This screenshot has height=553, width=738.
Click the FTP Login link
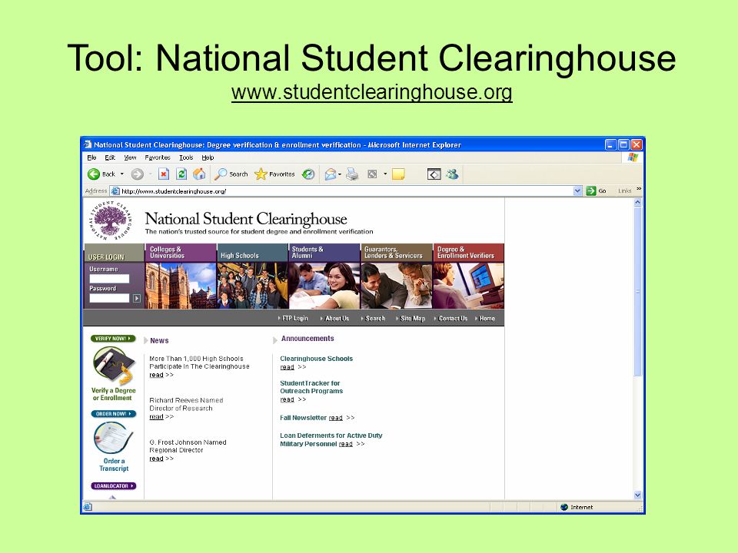tap(294, 318)
